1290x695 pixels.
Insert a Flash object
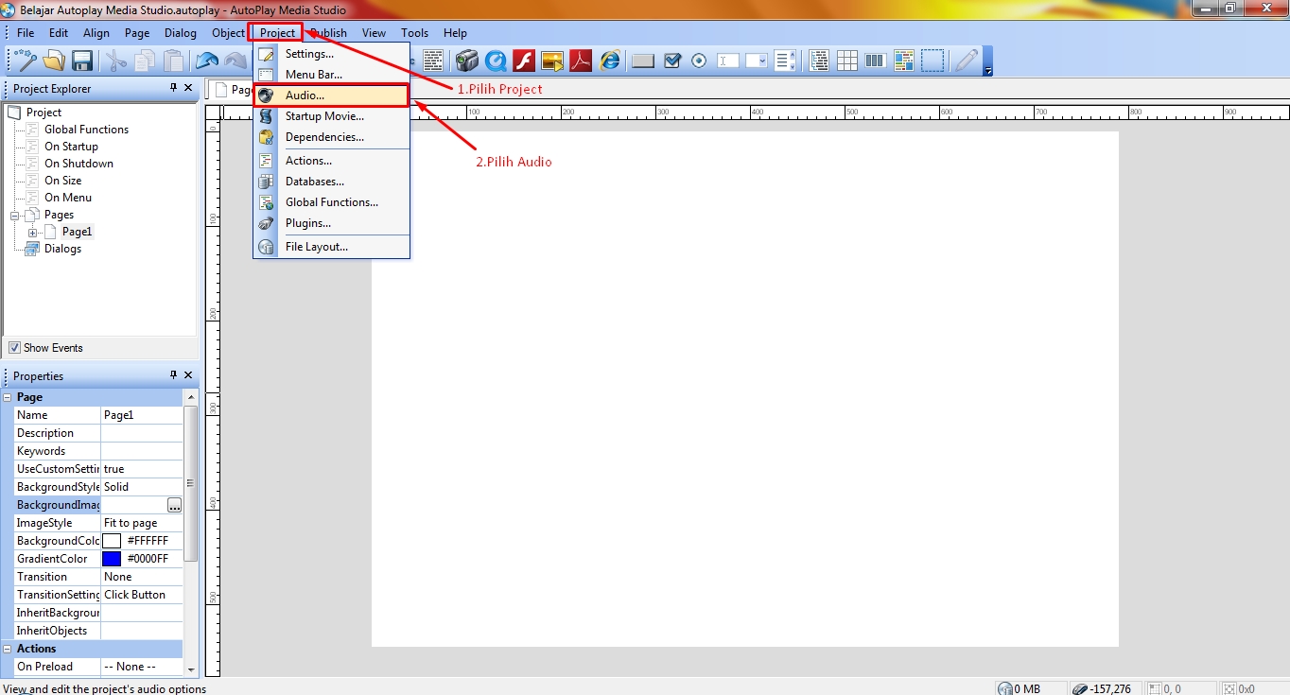(524, 61)
